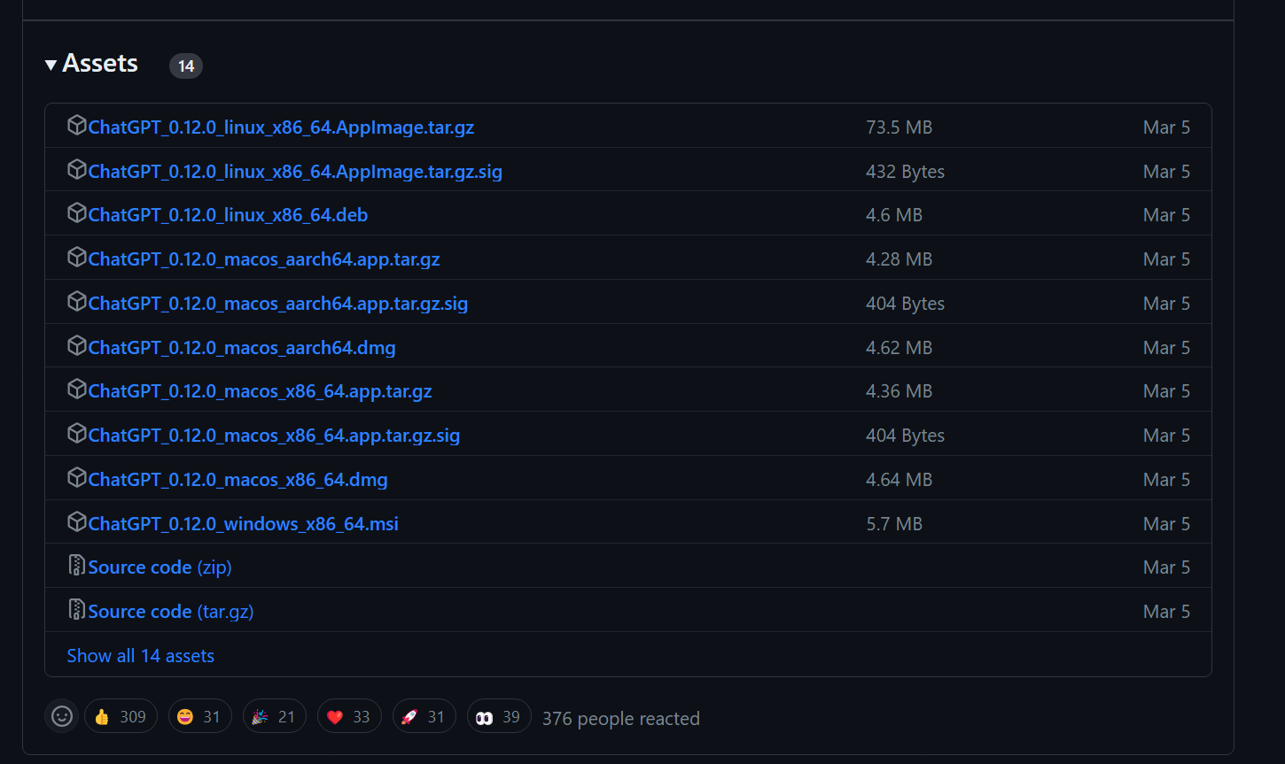Viewport: 1285px width, 764px height.
Task: Click the 4.6 MB file size
Action: pyautogui.click(x=894, y=215)
